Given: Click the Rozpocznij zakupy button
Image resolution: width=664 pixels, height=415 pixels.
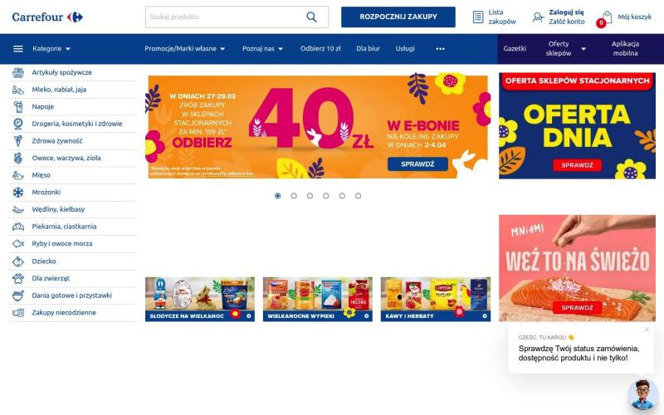Looking at the screenshot, I should pyautogui.click(x=398, y=17).
